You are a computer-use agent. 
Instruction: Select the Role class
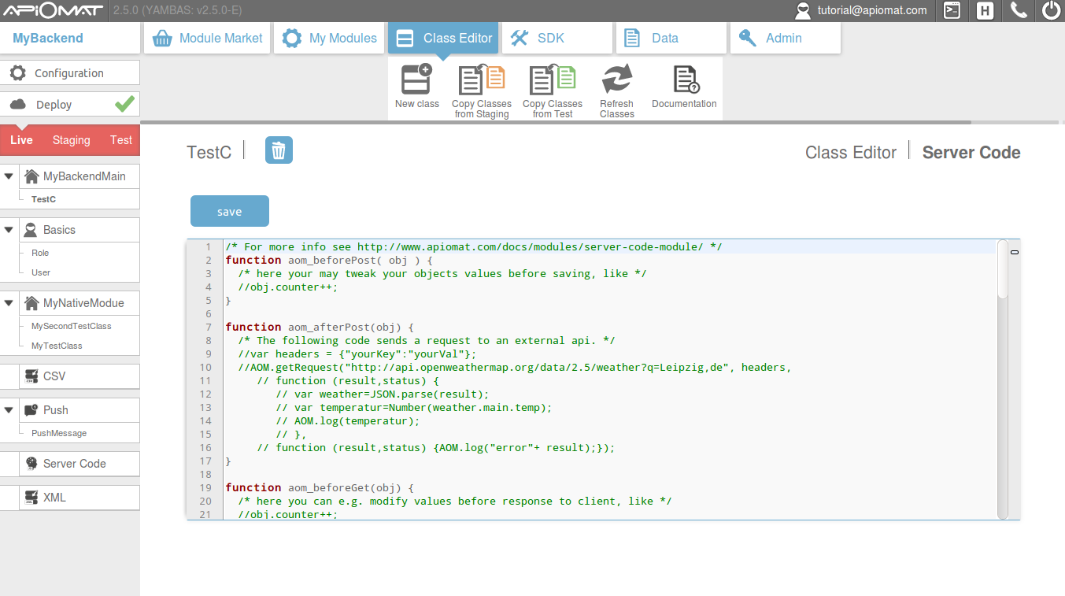click(40, 253)
